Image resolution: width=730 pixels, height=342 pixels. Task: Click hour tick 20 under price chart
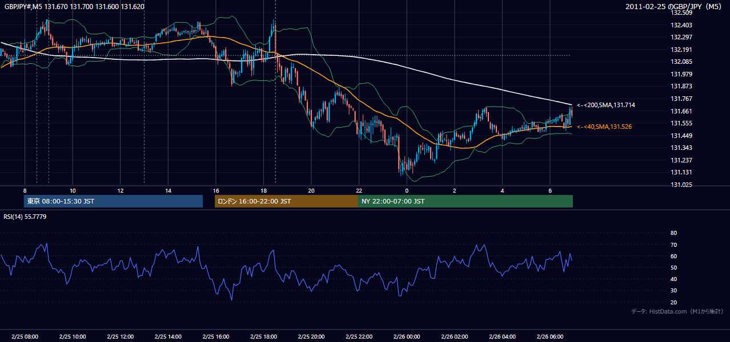311,190
